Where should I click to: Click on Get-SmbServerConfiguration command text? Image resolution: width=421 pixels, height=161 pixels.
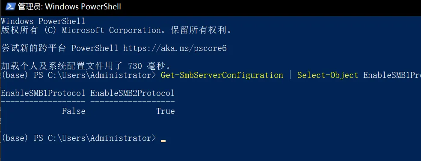[x=222, y=75]
